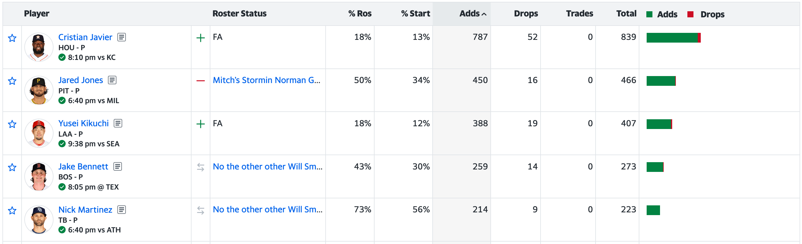This screenshot has height=244, width=802.
Task: Propose trade for Jake Bennett via arrows icon
Action: [201, 167]
